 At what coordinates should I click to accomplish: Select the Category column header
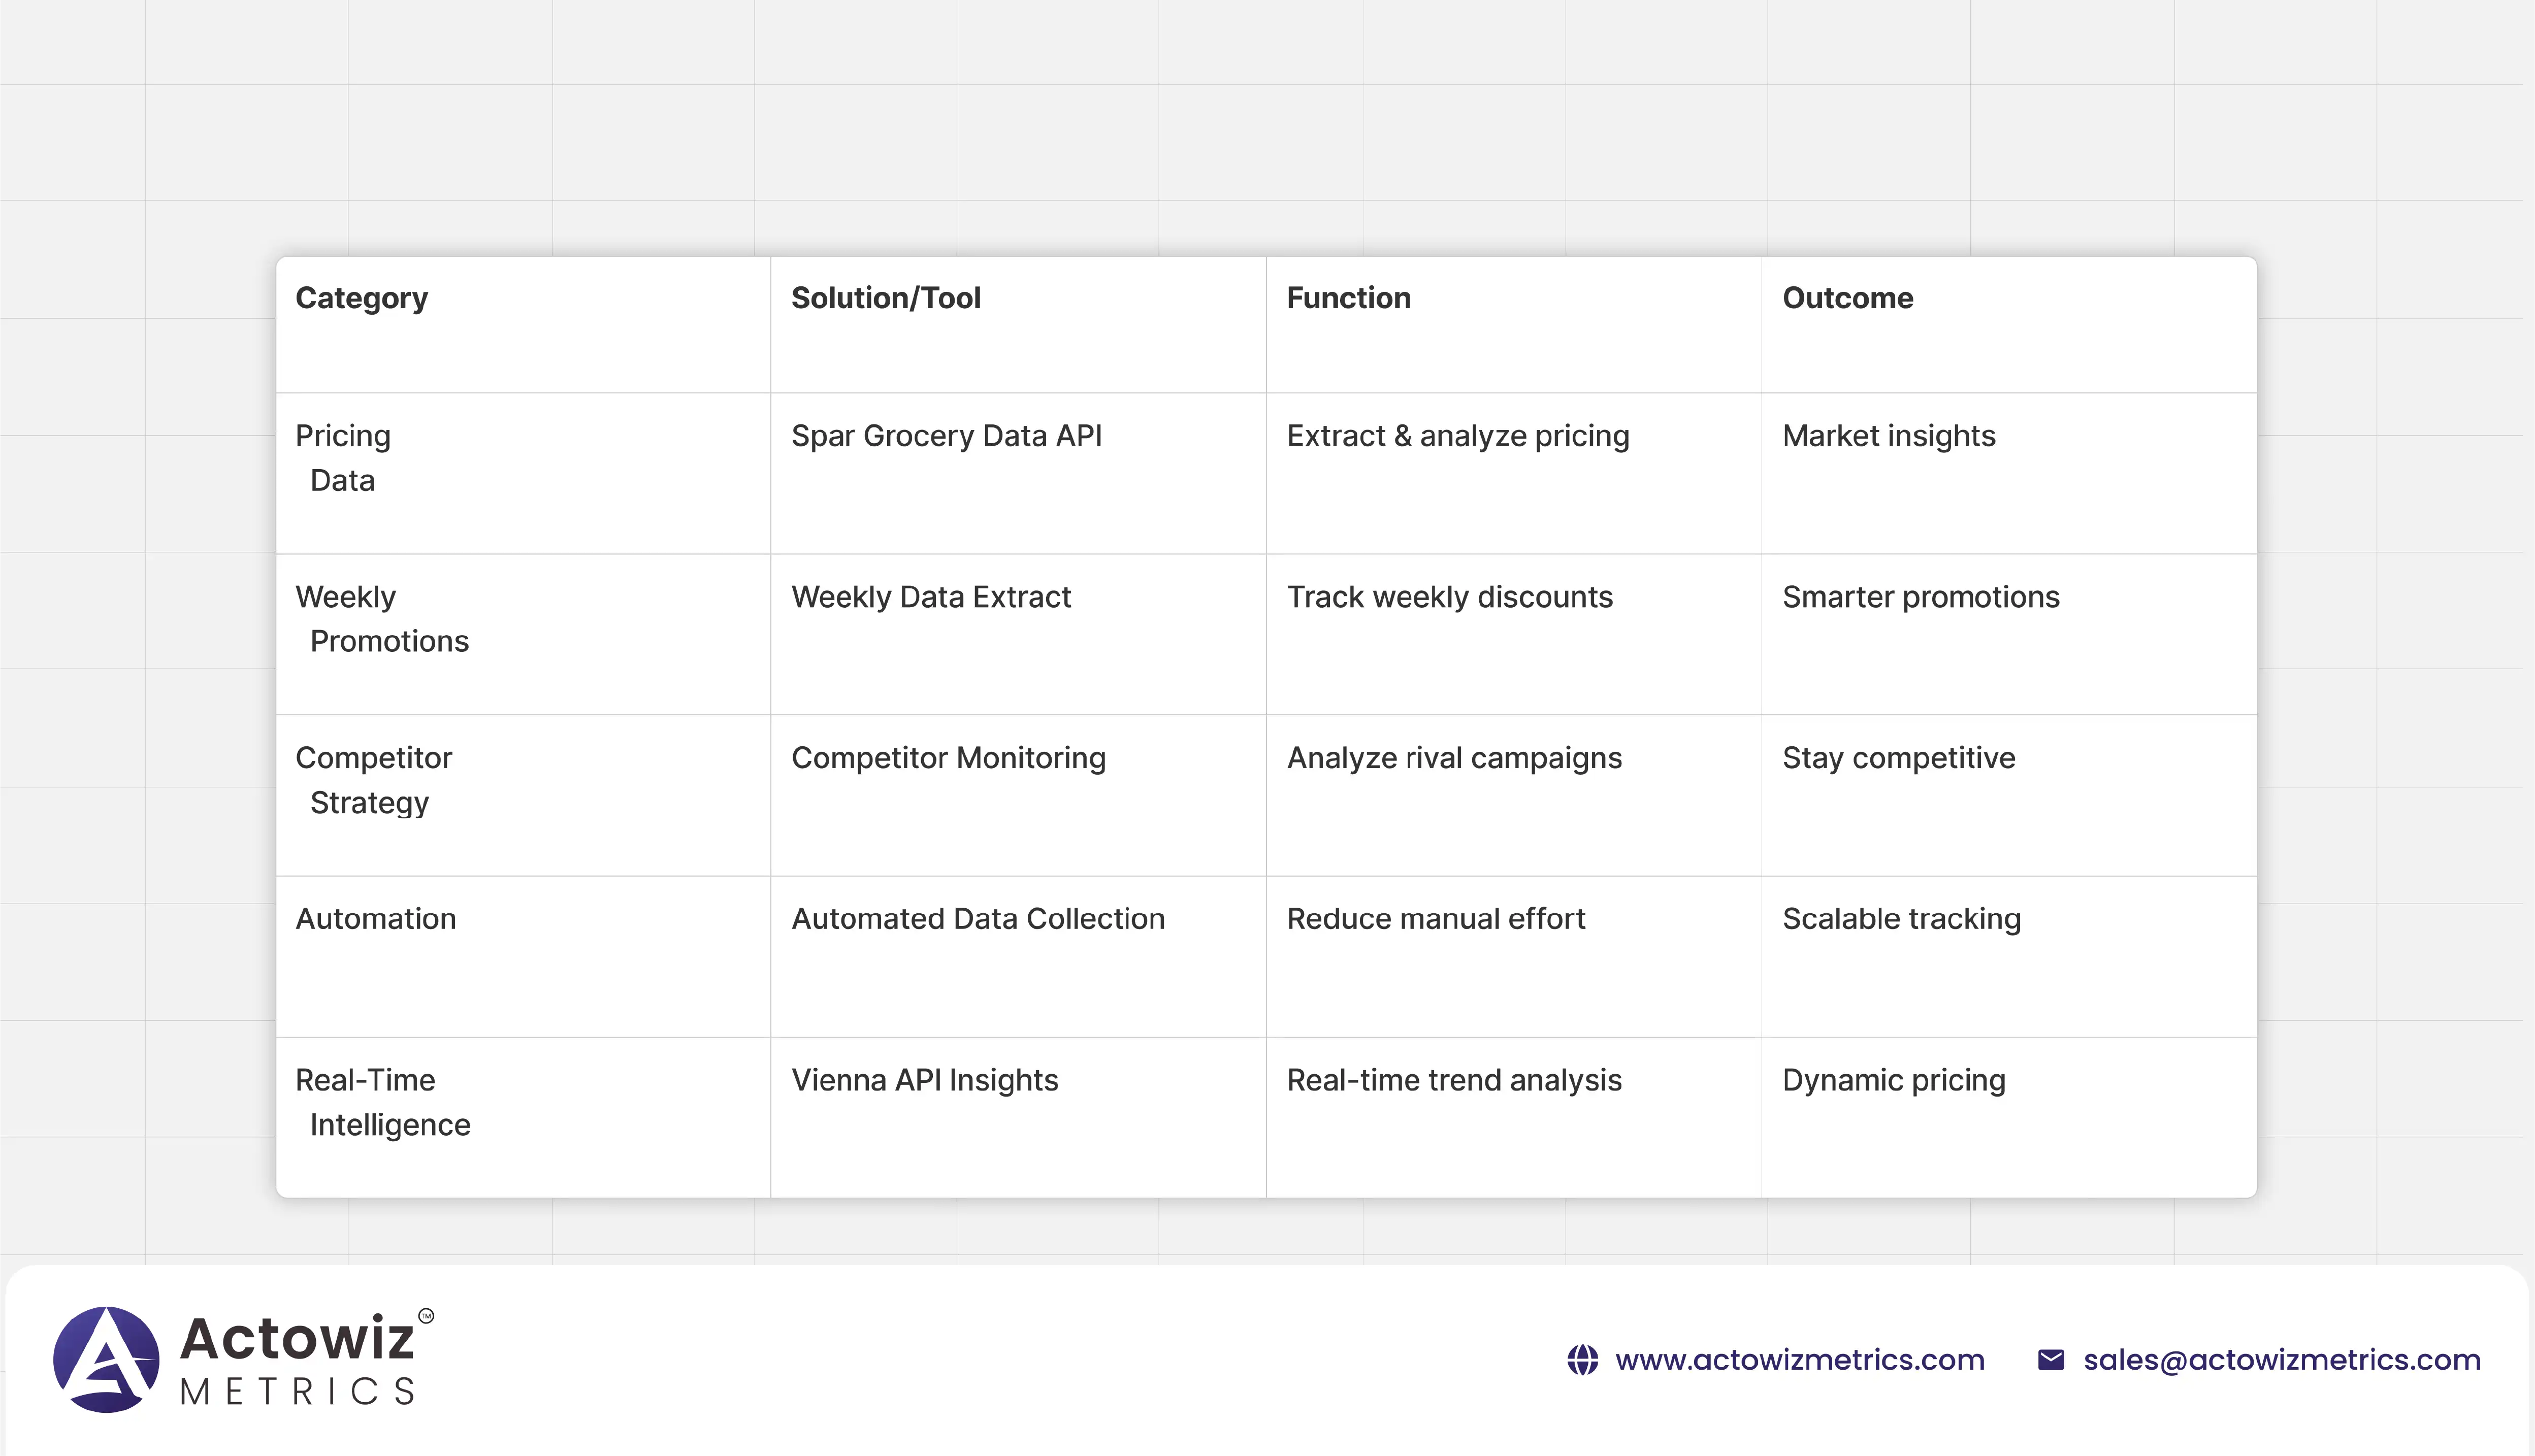point(361,298)
